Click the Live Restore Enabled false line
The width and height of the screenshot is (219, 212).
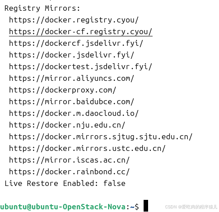click(x=65, y=183)
